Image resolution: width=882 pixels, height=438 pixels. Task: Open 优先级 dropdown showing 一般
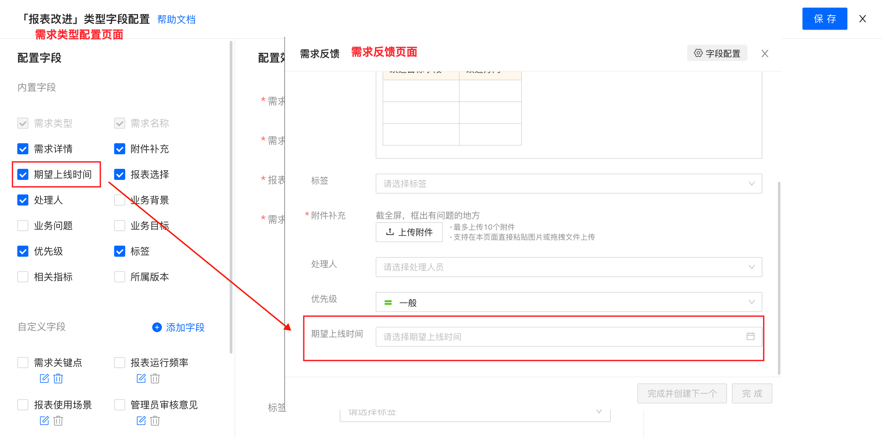(568, 302)
